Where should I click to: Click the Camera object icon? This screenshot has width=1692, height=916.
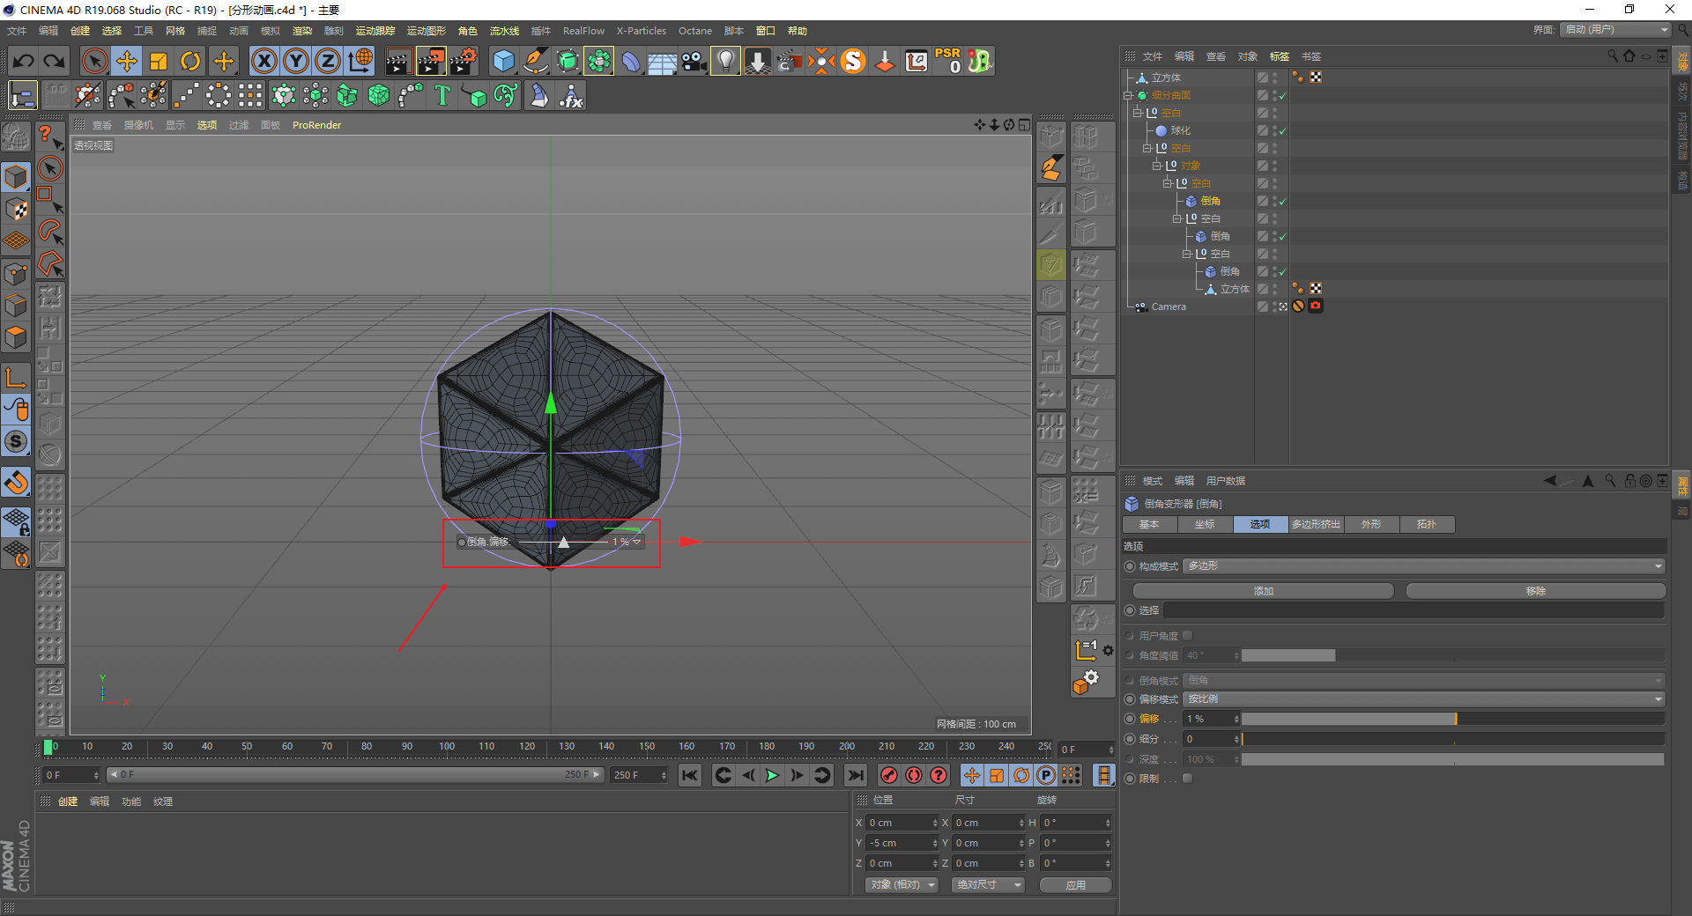pos(694,61)
